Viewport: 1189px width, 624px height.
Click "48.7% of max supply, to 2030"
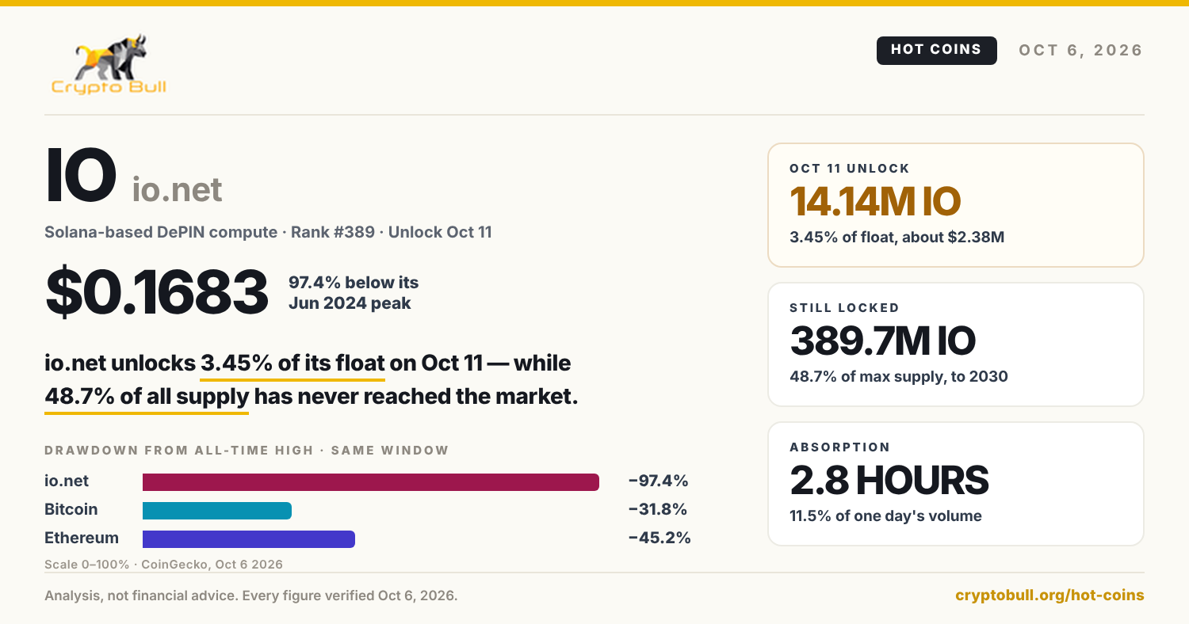pyautogui.click(x=899, y=376)
